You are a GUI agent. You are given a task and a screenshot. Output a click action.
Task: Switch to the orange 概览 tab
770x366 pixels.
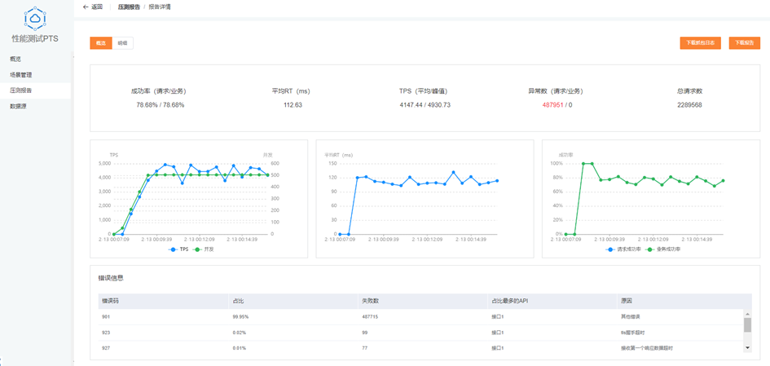[x=101, y=43]
